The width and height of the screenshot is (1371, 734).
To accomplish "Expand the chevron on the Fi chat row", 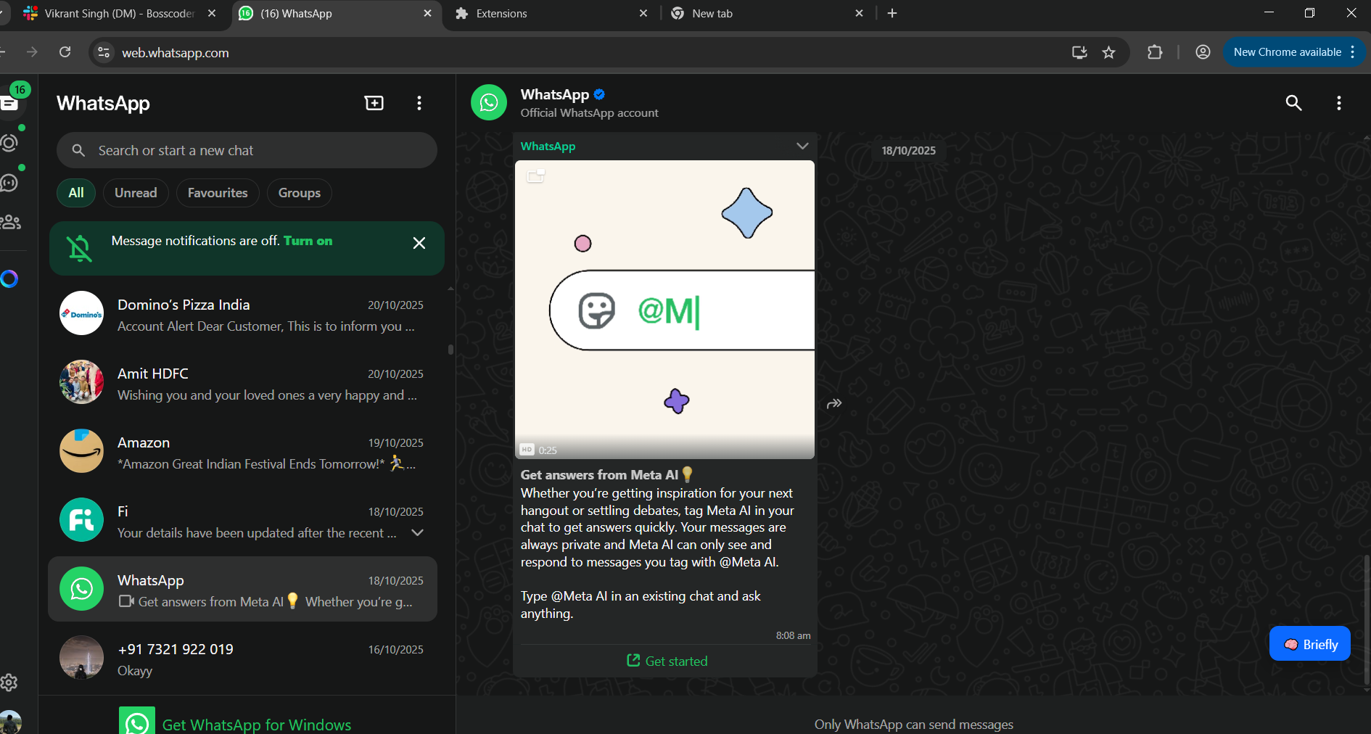I will pyautogui.click(x=417, y=532).
